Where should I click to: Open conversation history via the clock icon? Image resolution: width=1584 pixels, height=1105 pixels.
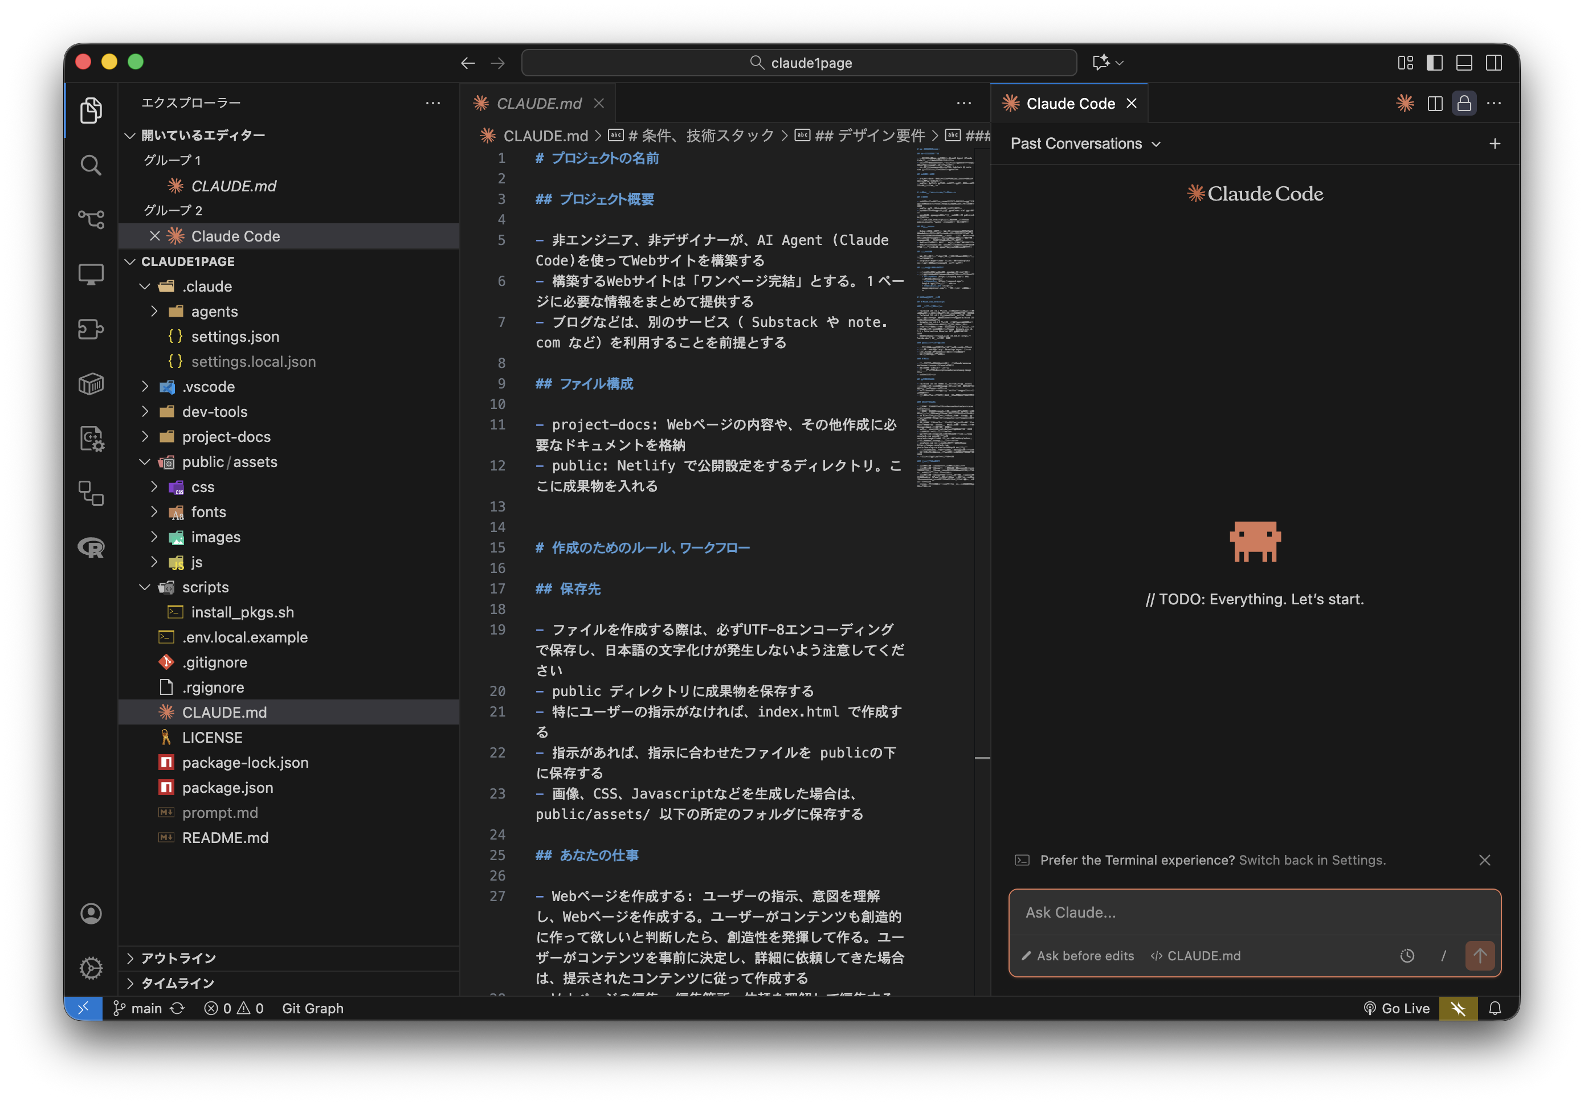1407,956
